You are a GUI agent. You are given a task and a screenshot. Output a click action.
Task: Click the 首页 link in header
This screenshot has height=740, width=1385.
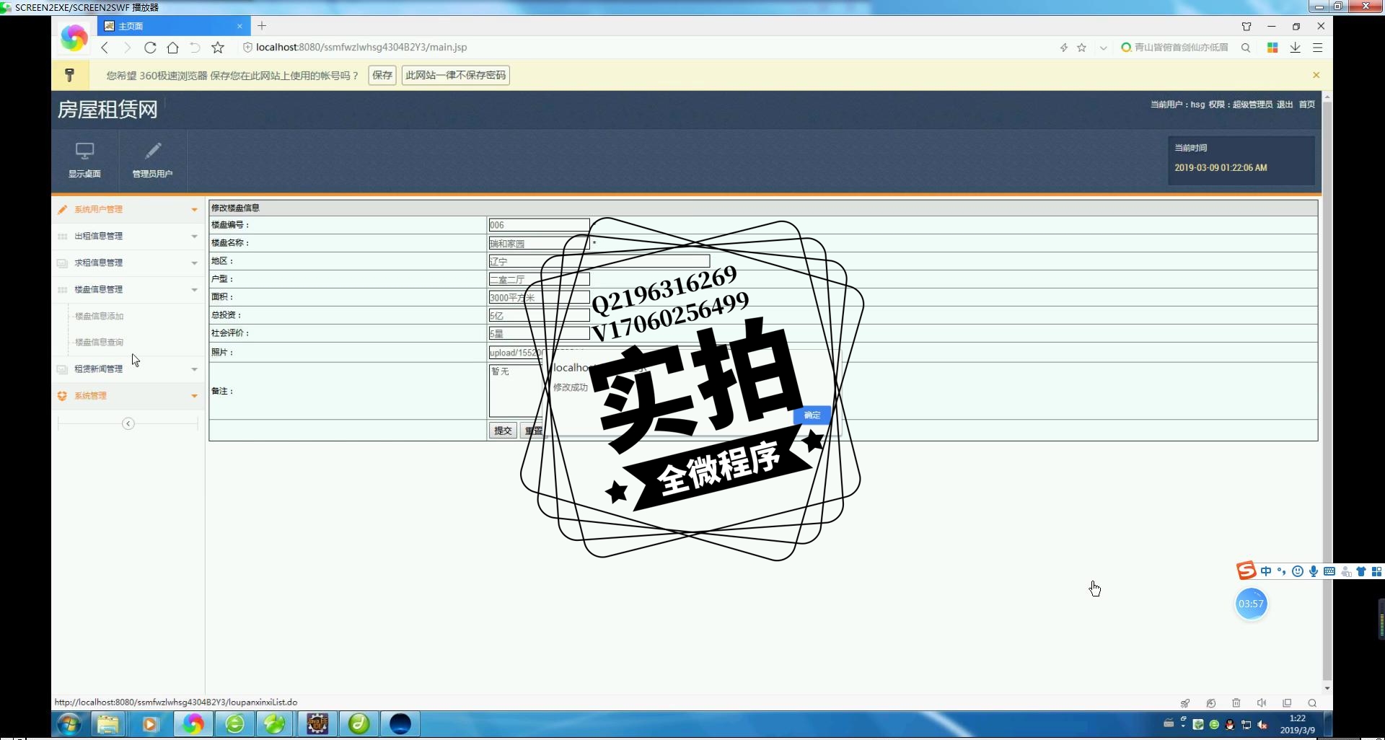[x=1307, y=105]
